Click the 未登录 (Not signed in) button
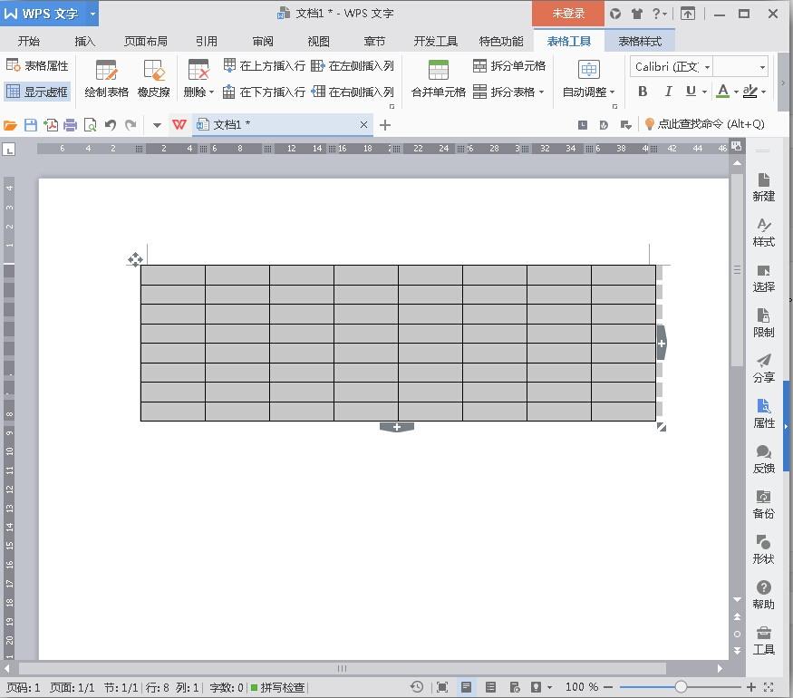Image resolution: width=793 pixels, height=698 pixels. (568, 14)
